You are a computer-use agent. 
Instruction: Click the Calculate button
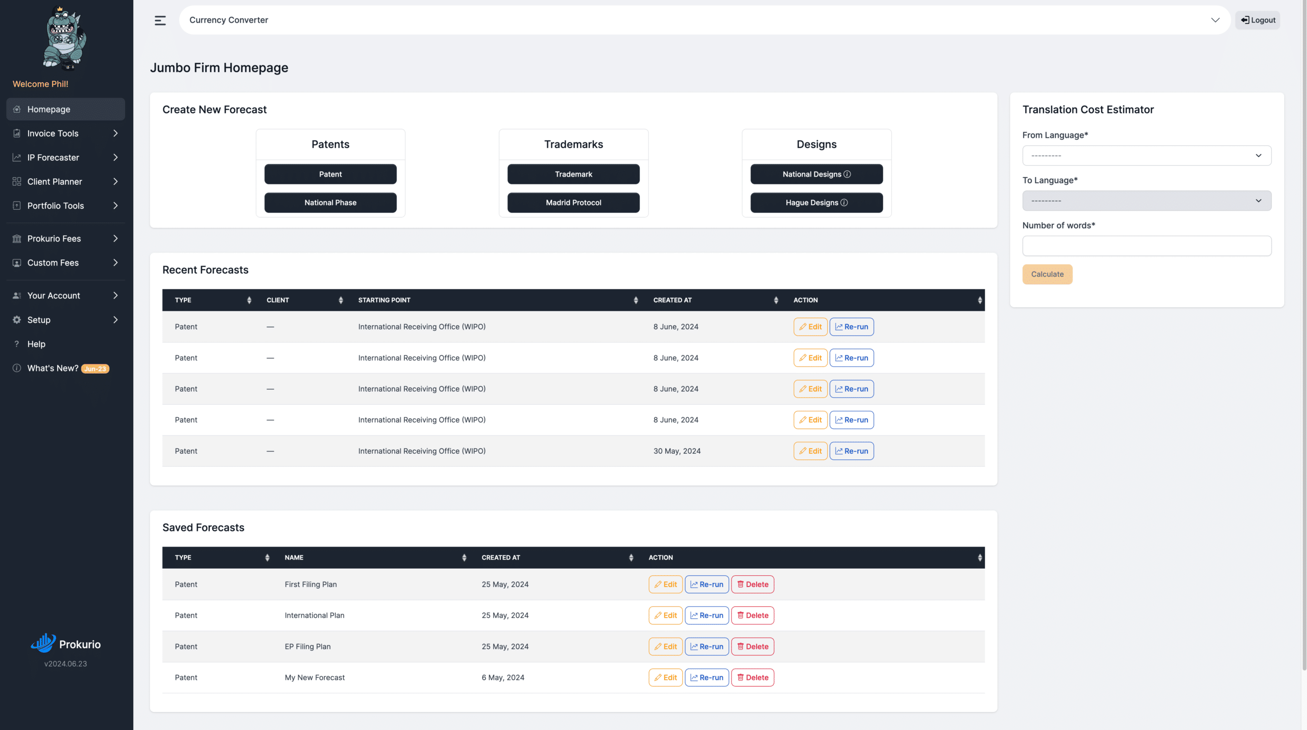point(1047,274)
